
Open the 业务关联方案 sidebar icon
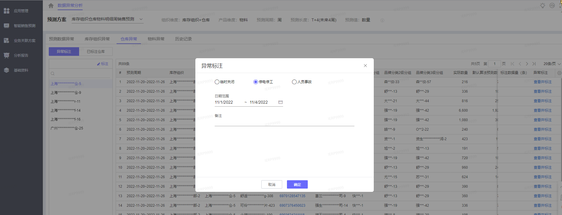[7, 41]
